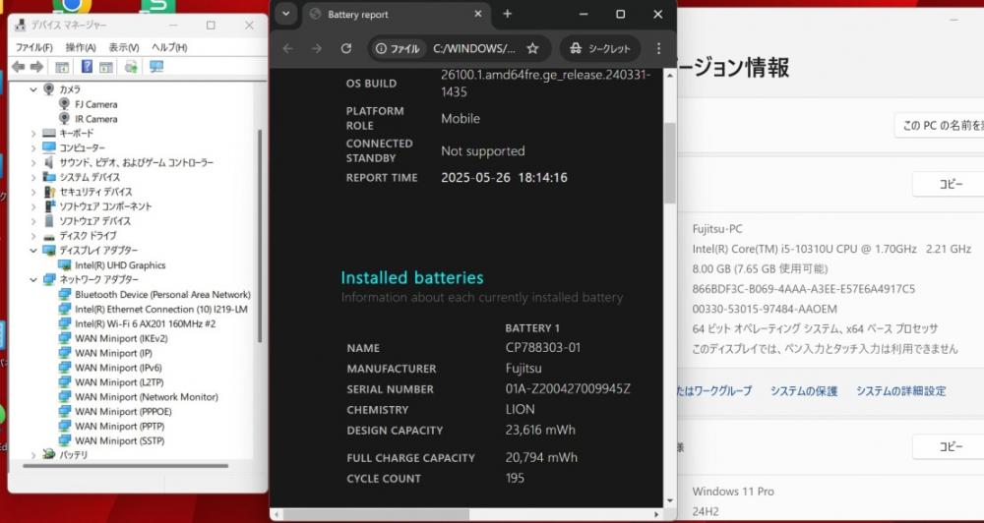Viewport: 984px width, 523px height.
Task: Click the Chrome icon on the desktop
Action: (x=72, y=6)
